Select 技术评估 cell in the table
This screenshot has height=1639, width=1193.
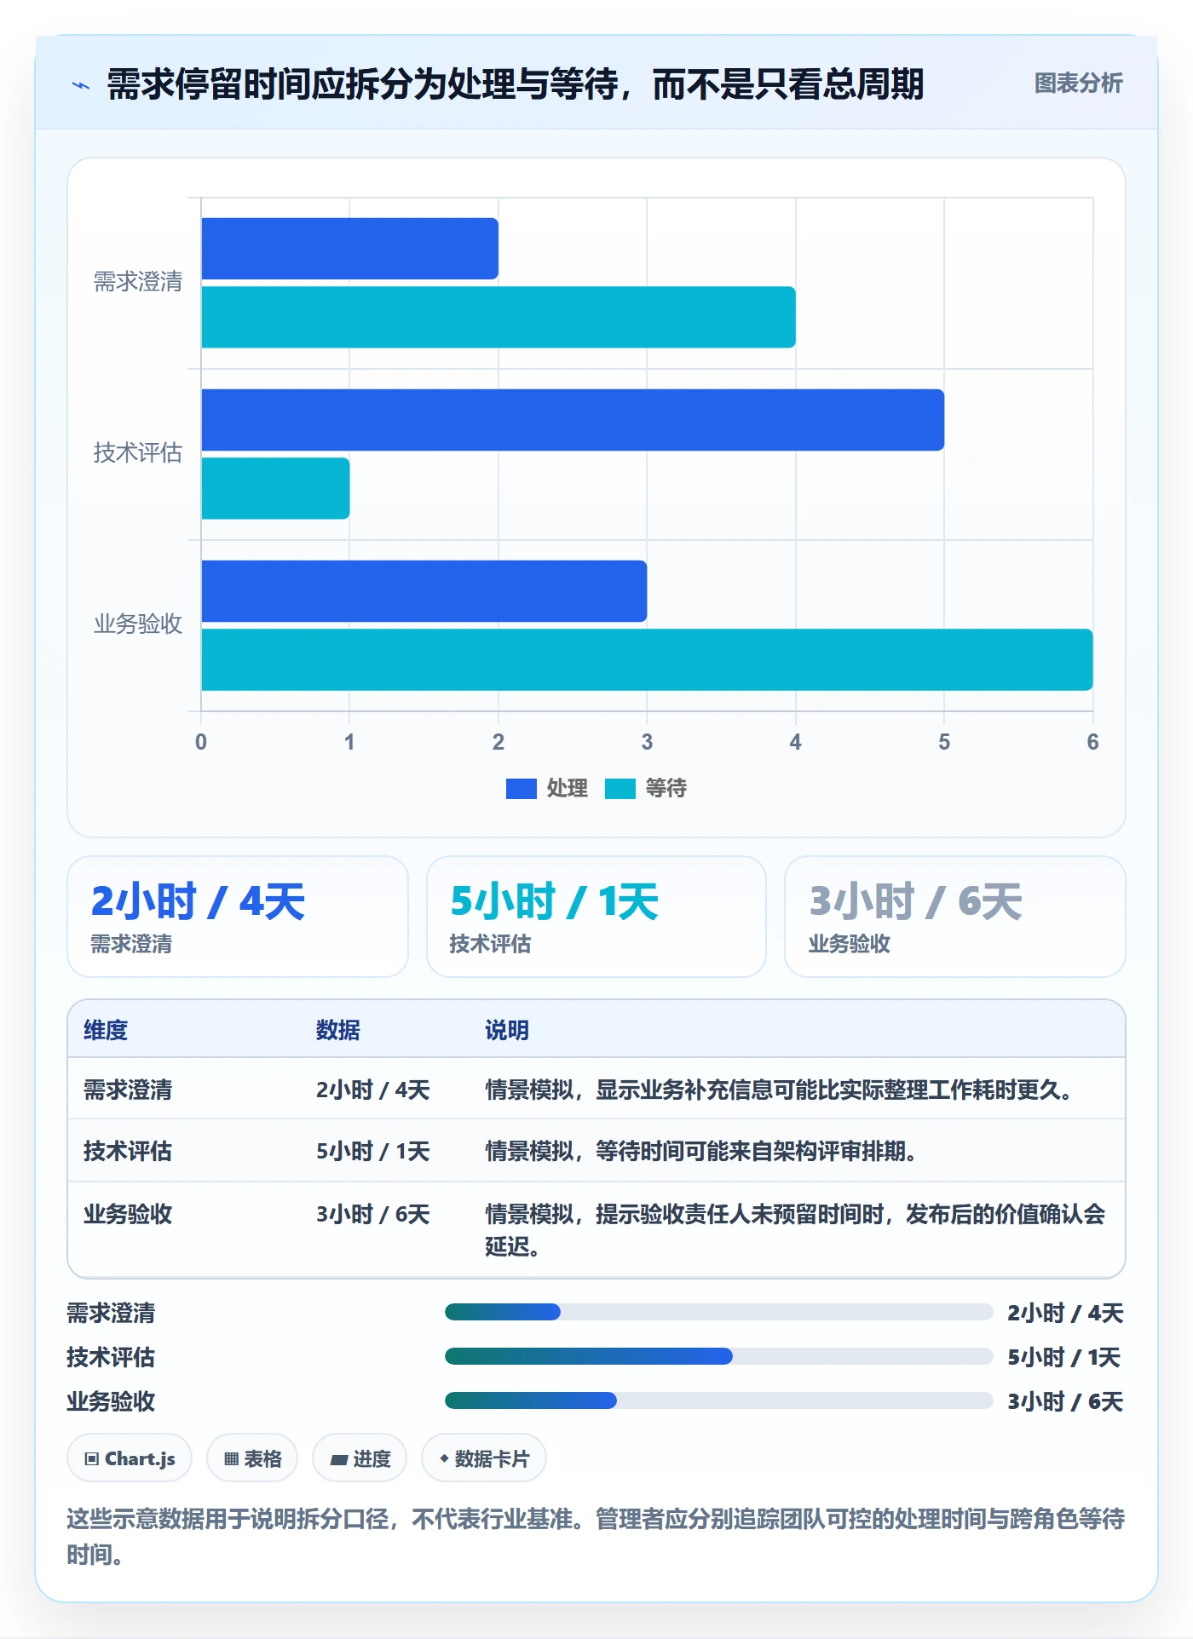tap(128, 1151)
